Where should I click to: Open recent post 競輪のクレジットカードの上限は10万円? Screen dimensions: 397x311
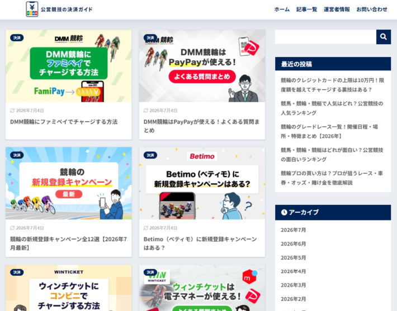coord(332,85)
